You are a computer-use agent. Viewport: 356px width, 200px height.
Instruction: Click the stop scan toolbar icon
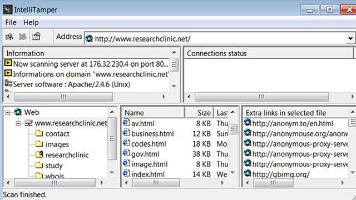[x=22, y=37]
